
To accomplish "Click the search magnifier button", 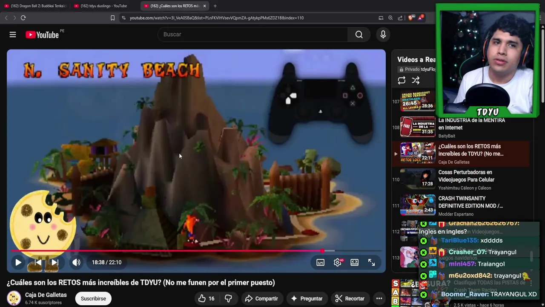I will click(359, 35).
